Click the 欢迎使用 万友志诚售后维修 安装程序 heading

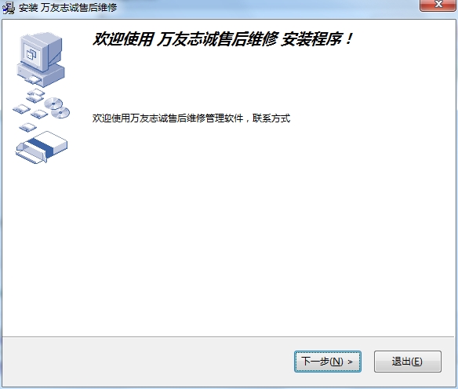(x=223, y=39)
